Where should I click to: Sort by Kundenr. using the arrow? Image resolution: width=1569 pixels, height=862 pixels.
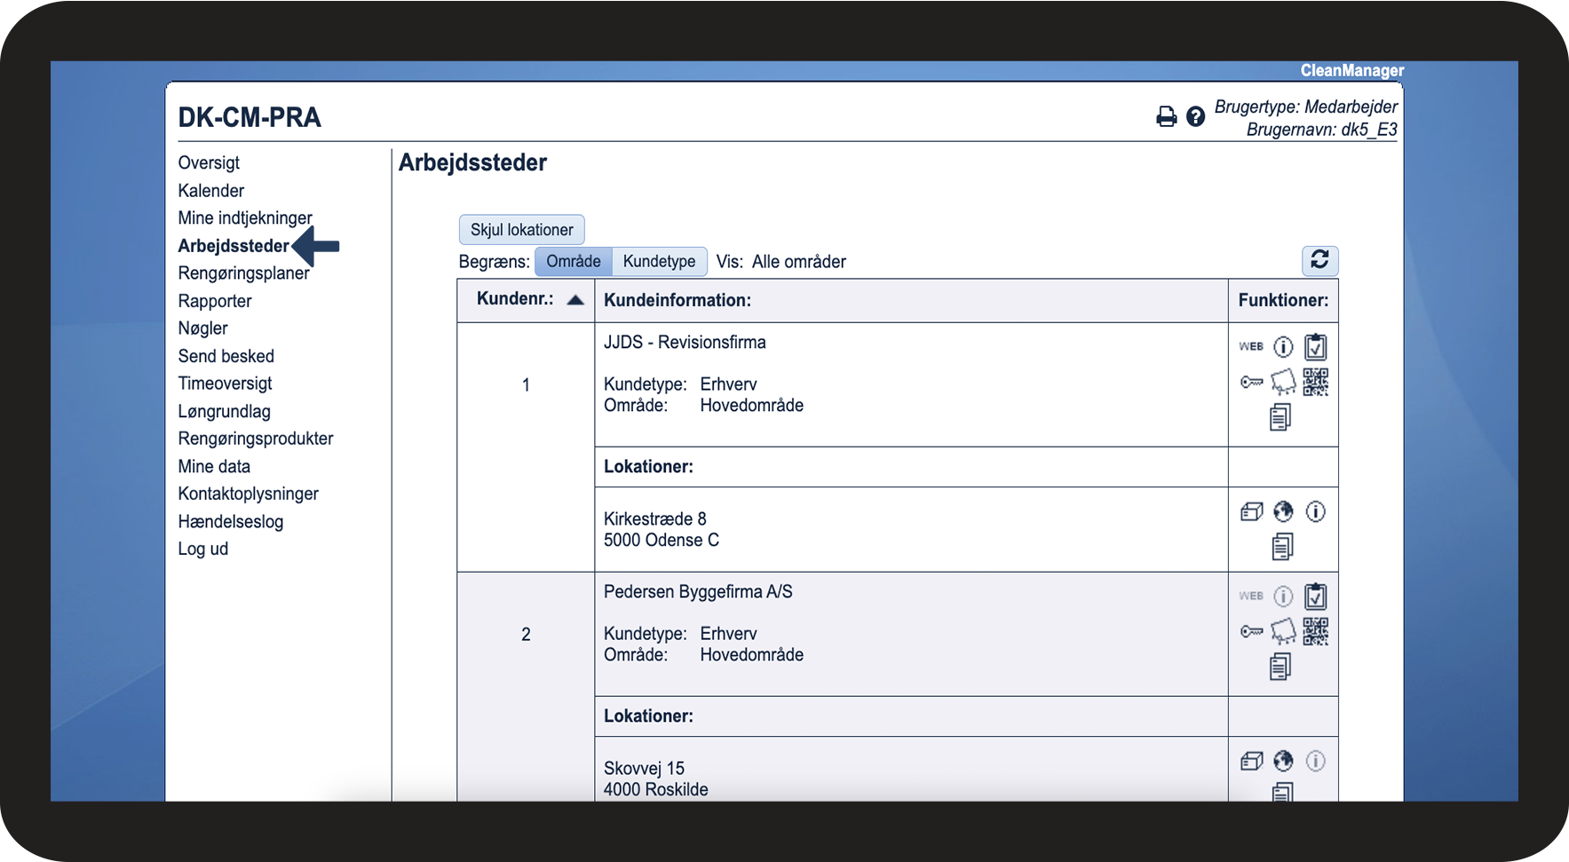coord(575,299)
